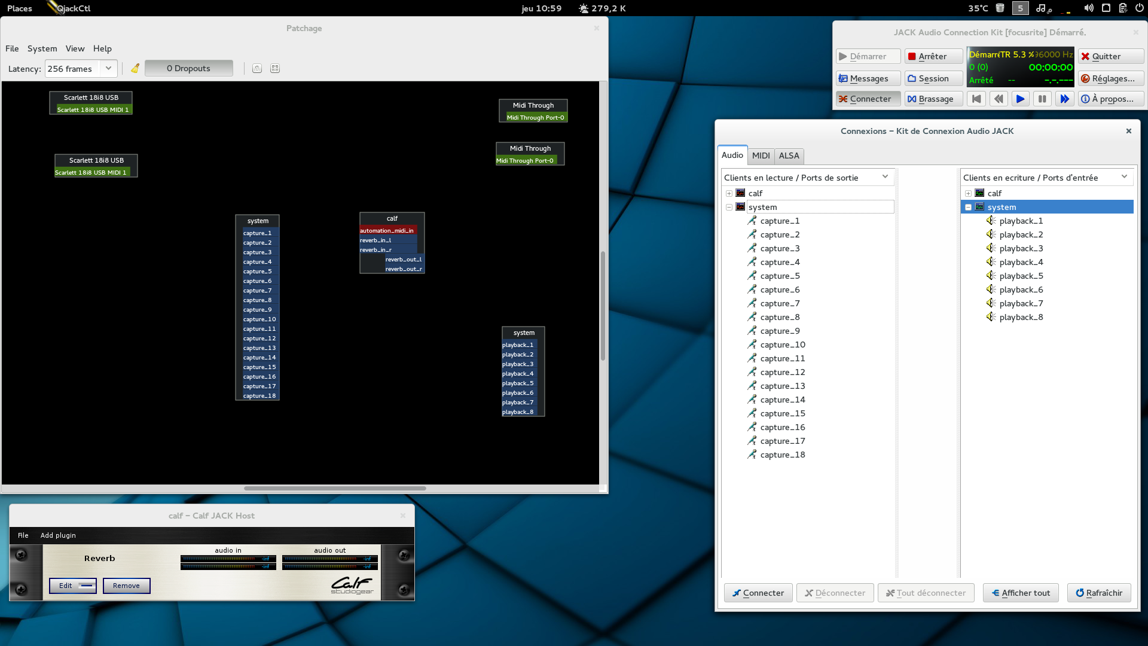Viewport: 1148px width, 646px height.
Task: Click the clear dropouts broom icon
Action: tap(135, 68)
